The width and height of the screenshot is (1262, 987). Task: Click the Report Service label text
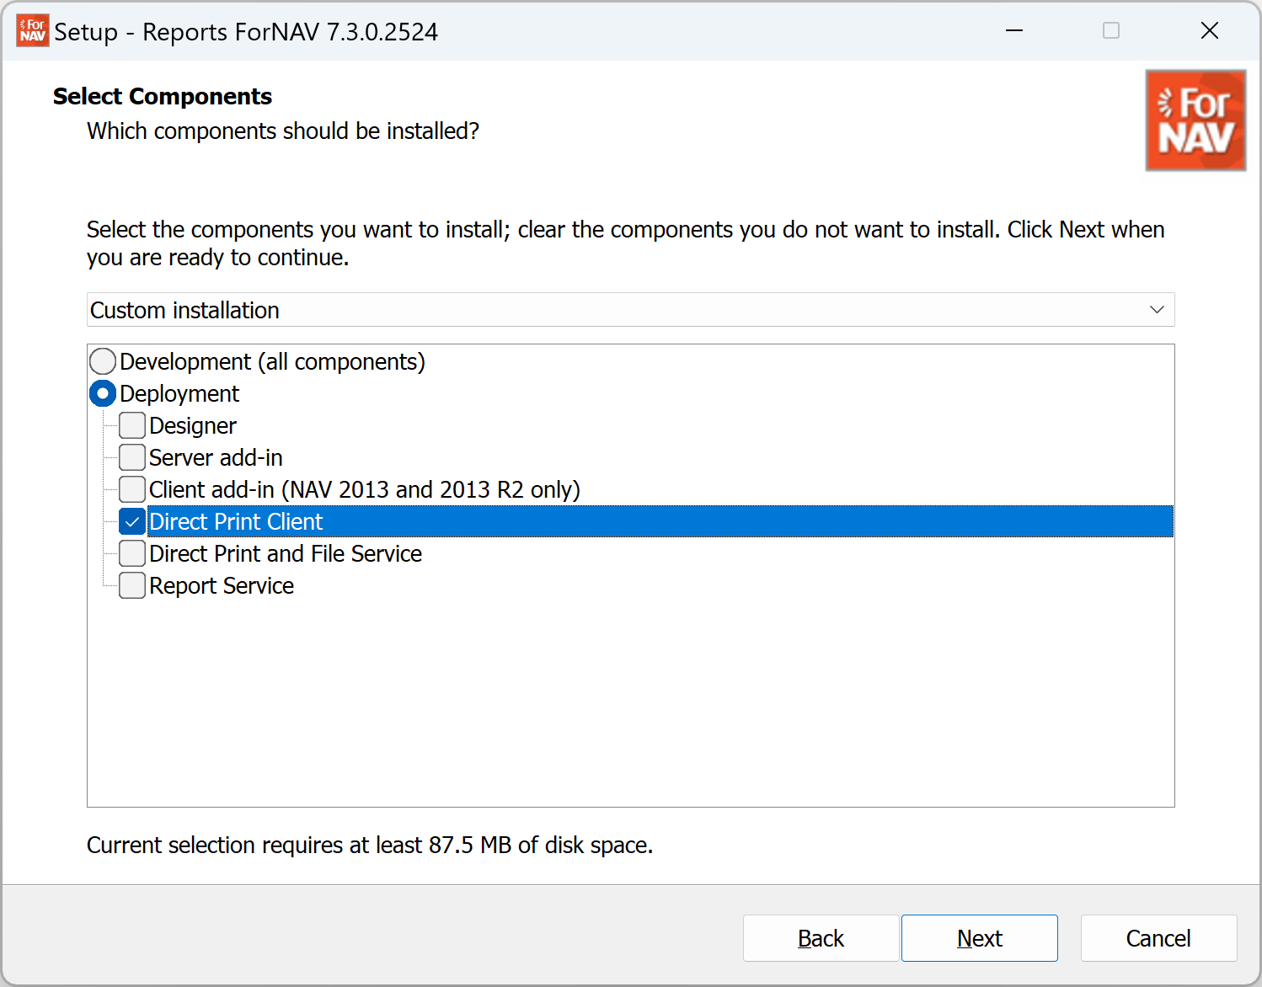click(x=222, y=585)
